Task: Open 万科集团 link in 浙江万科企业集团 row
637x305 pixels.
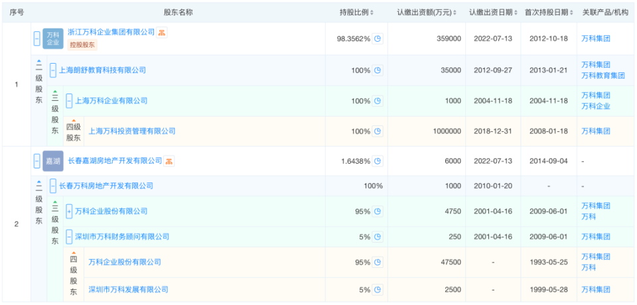Action: click(x=596, y=39)
